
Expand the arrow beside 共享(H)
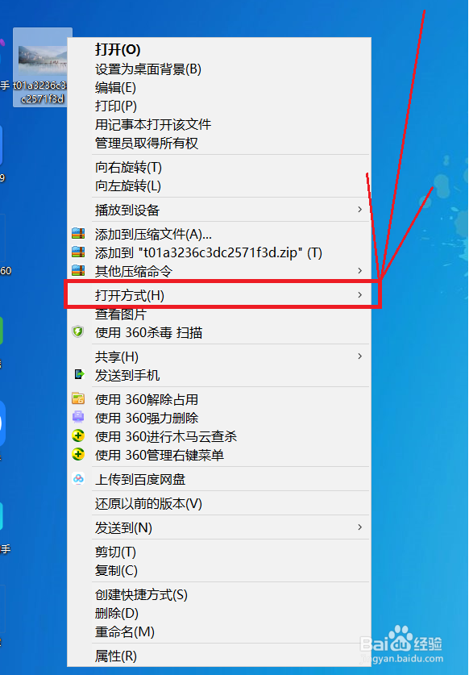[359, 356]
